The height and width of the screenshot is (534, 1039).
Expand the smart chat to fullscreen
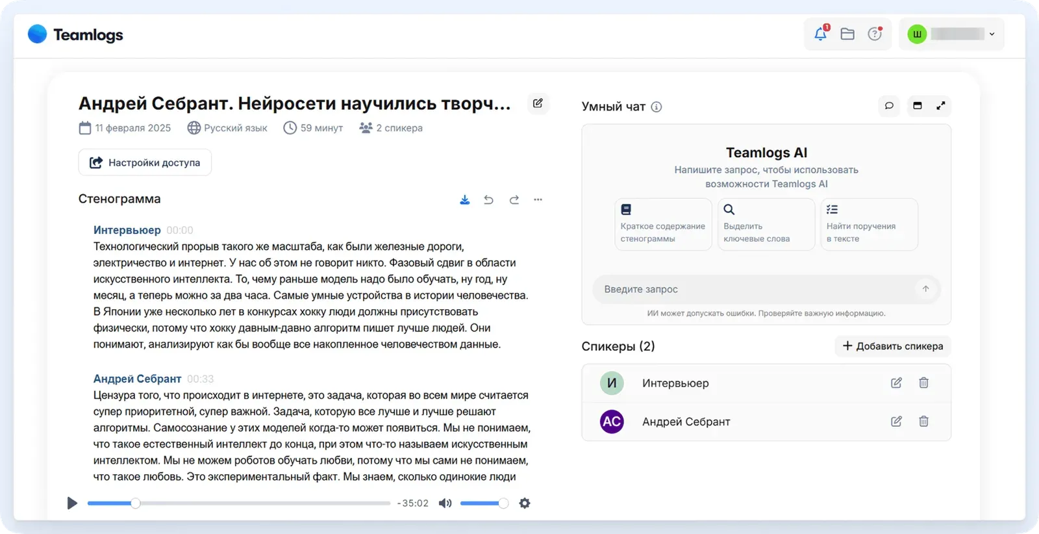click(940, 106)
